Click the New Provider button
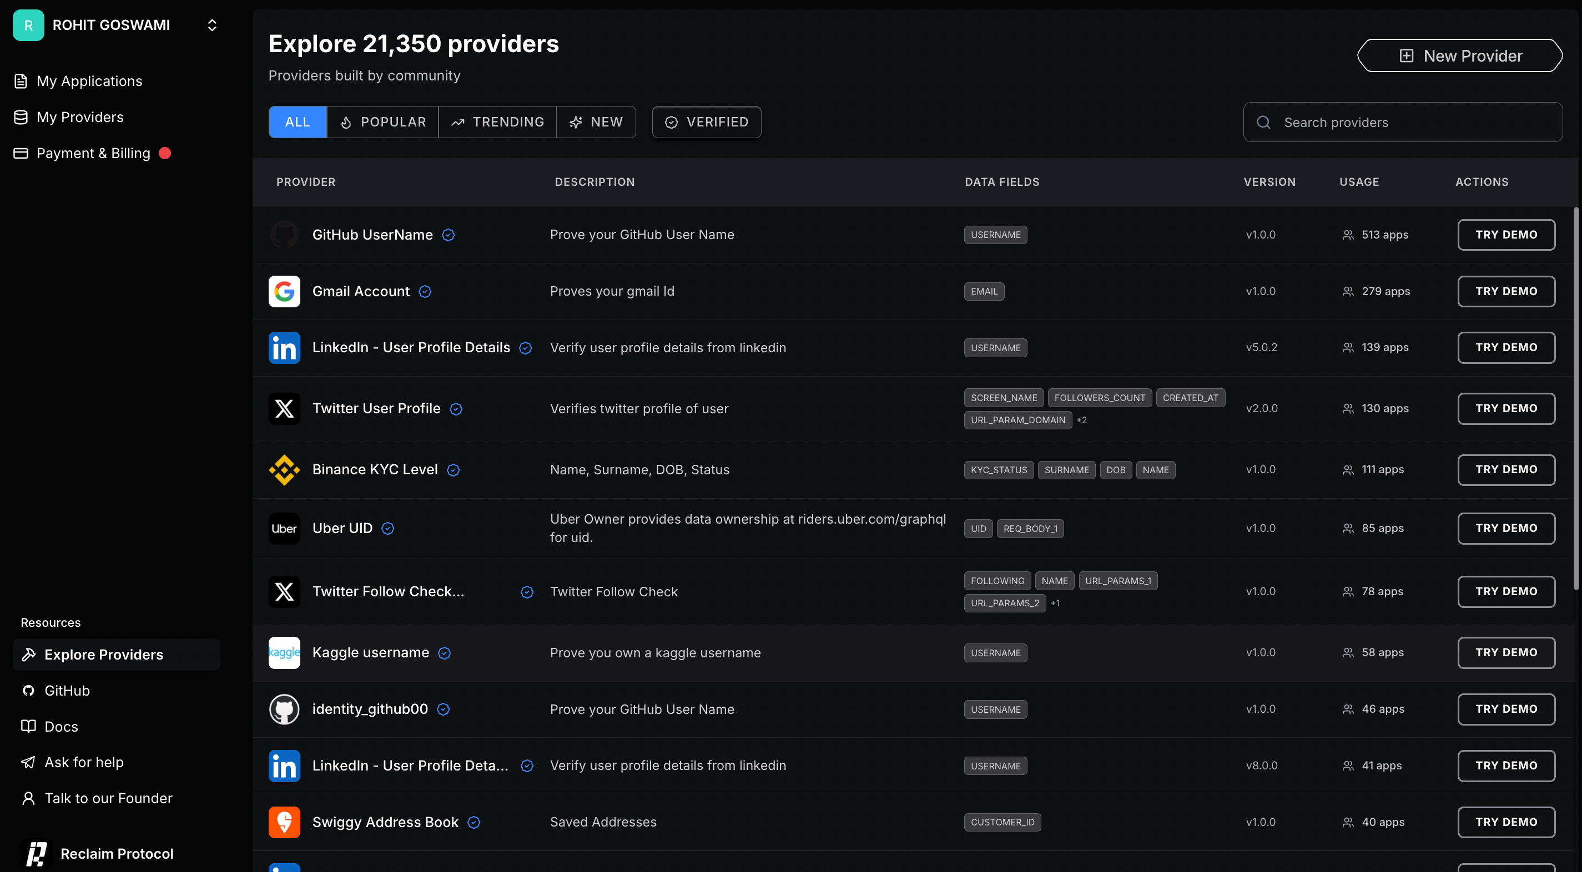Screen dimensions: 1582x872 pyautogui.click(x=1460, y=56)
